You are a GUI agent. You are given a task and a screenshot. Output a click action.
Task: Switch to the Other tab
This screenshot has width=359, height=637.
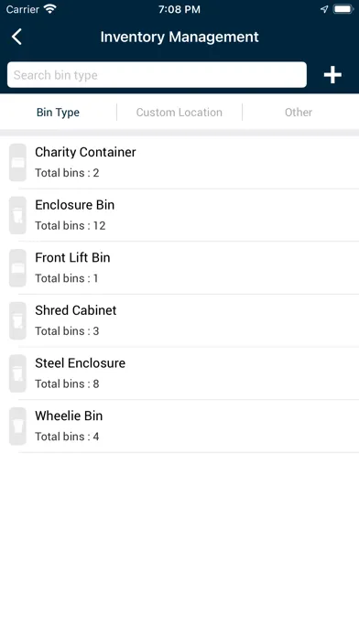tap(299, 113)
